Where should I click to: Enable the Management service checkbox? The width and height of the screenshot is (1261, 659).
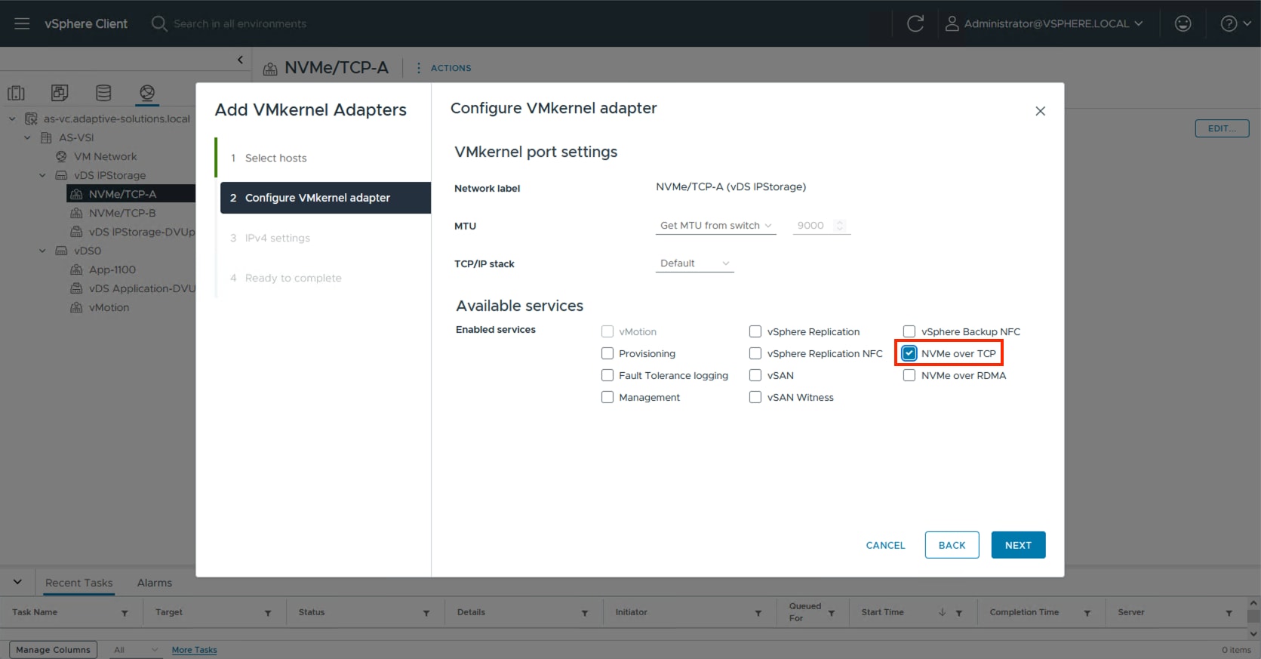point(607,397)
